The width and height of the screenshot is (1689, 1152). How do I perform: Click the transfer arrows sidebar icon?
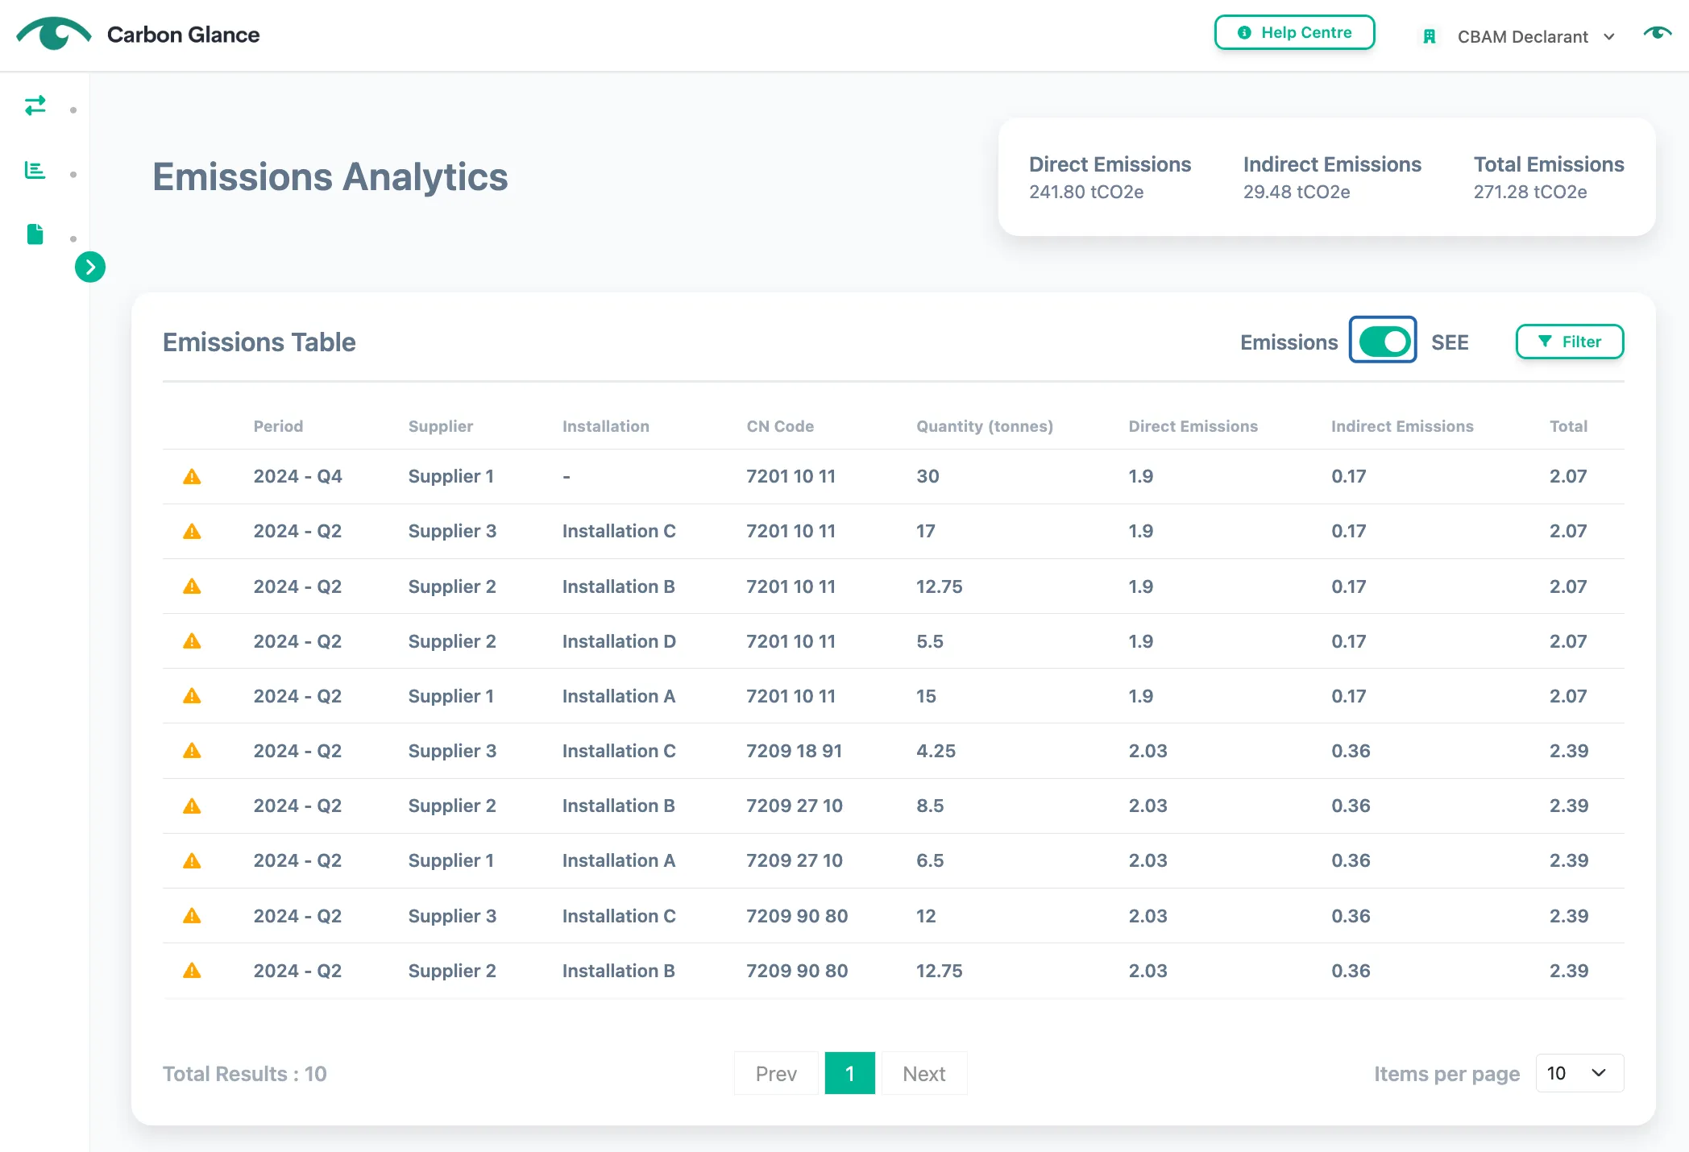click(35, 106)
